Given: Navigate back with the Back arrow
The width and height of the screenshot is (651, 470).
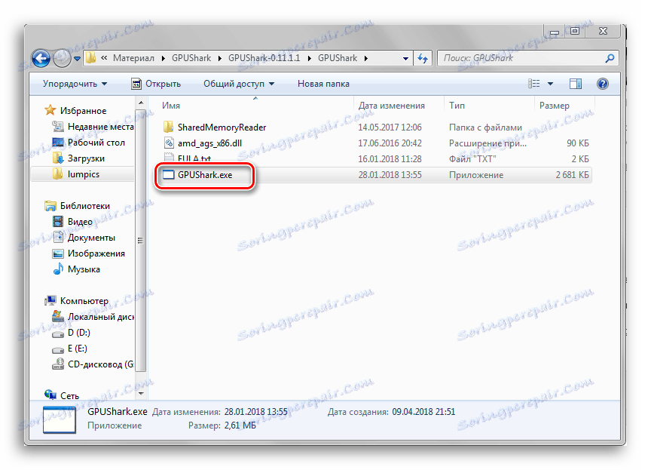Looking at the screenshot, I should point(40,58).
